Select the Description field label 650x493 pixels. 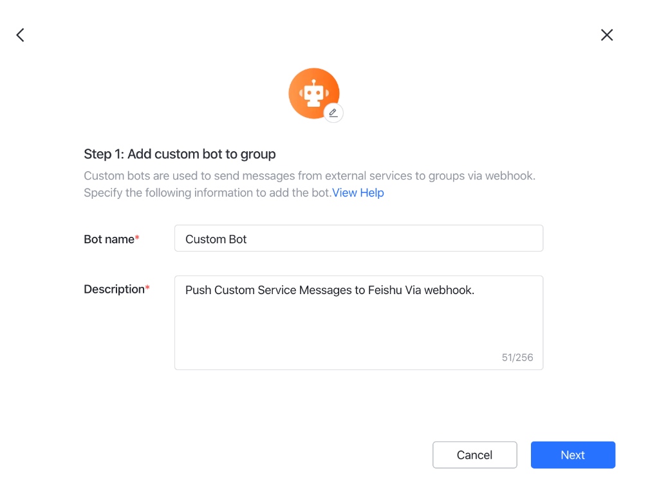pos(114,289)
